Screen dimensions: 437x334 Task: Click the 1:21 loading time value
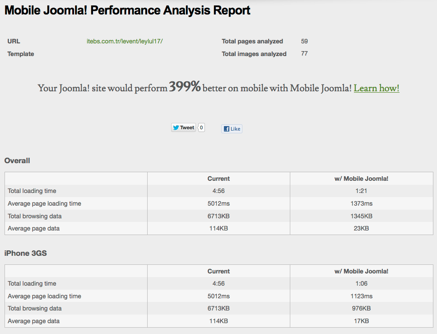361,191
